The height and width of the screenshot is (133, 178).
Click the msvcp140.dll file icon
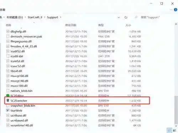8,81
